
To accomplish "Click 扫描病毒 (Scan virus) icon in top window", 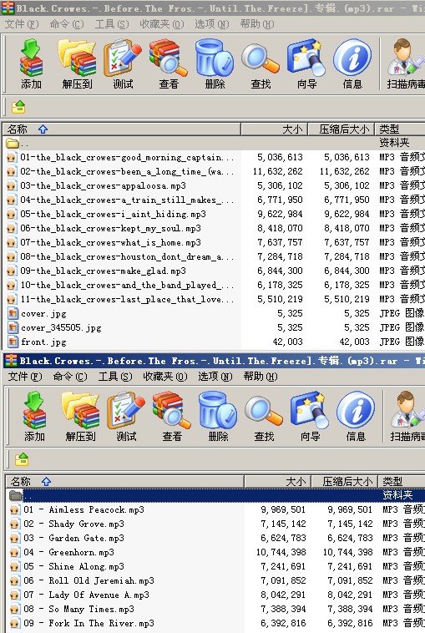I will coord(405,63).
